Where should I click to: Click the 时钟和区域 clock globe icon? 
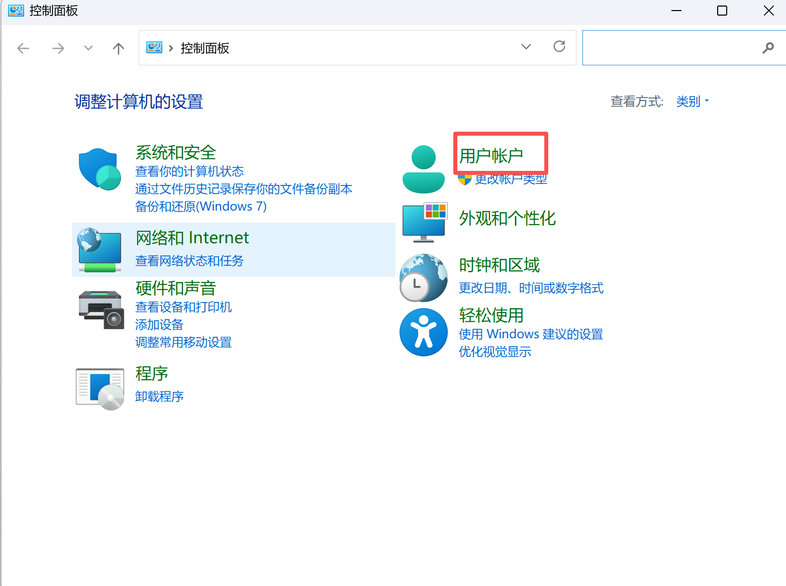(424, 278)
